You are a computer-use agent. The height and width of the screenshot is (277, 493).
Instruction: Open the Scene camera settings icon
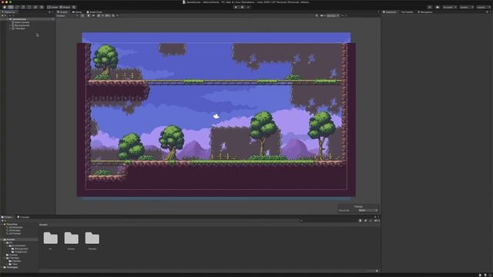(x=322, y=15)
